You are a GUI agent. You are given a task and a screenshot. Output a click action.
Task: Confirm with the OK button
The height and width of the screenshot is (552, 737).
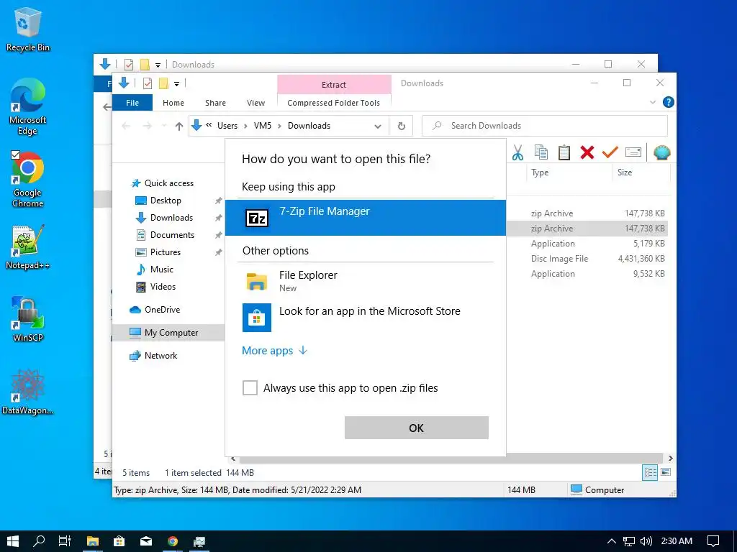[417, 428]
